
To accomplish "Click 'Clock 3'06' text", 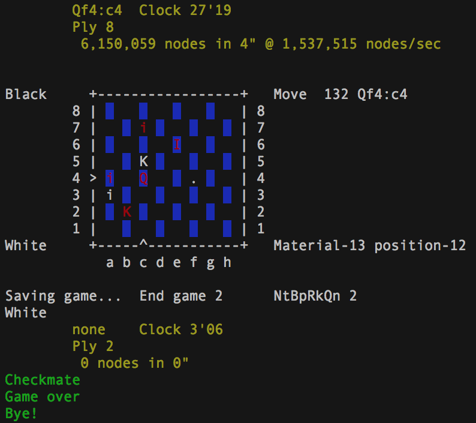I will click(x=181, y=329).
